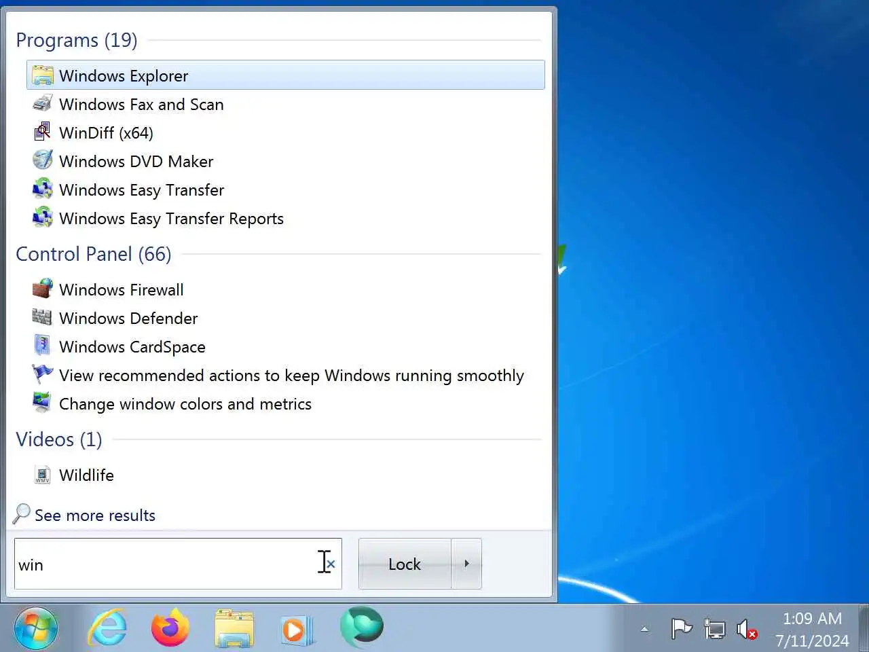Lock the computer with the Lock button
The image size is (869, 652).
tap(405, 564)
